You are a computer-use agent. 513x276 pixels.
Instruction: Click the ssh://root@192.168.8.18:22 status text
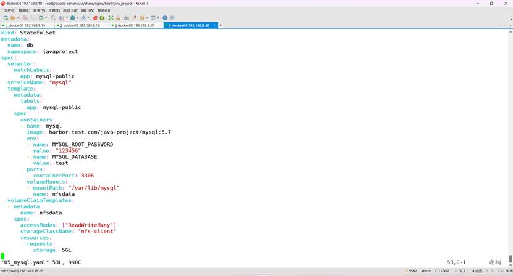(x=22, y=271)
